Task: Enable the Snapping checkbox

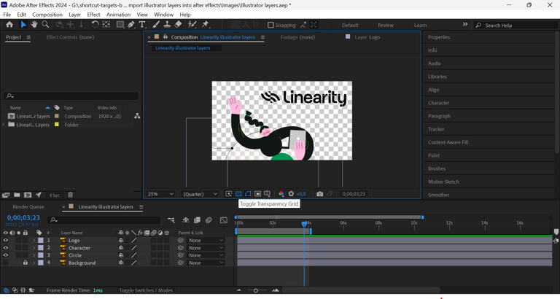Action: pos(271,25)
